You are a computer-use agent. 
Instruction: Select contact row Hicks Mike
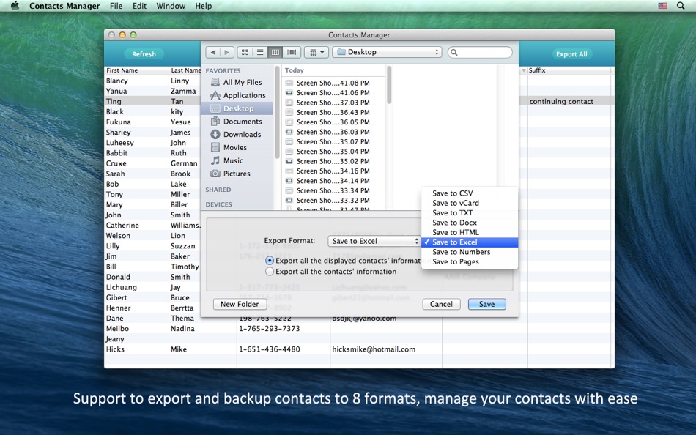pos(360,349)
